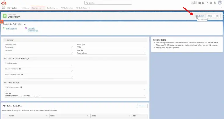The height and width of the screenshot is (119, 224).
Task: Click pencil to personalize navigation bar
Action: pyautogui.click(x=221, y=8)
